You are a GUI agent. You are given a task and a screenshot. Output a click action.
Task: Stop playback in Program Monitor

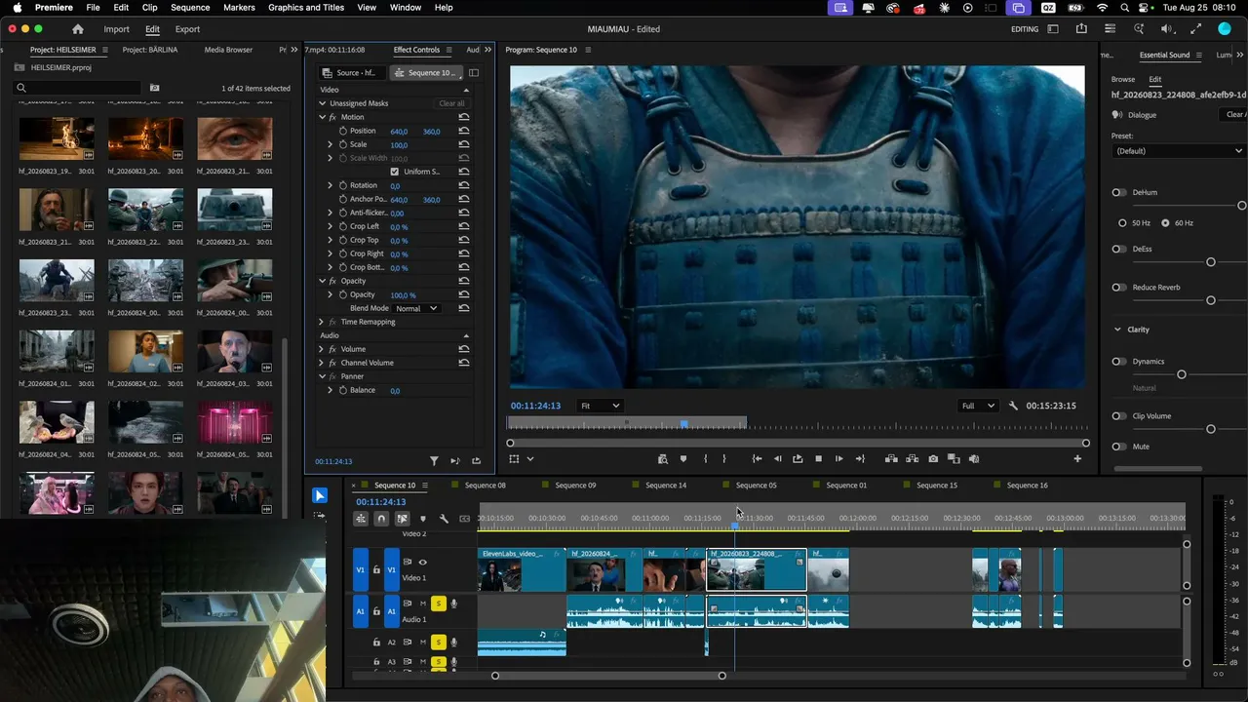[818, 459]
